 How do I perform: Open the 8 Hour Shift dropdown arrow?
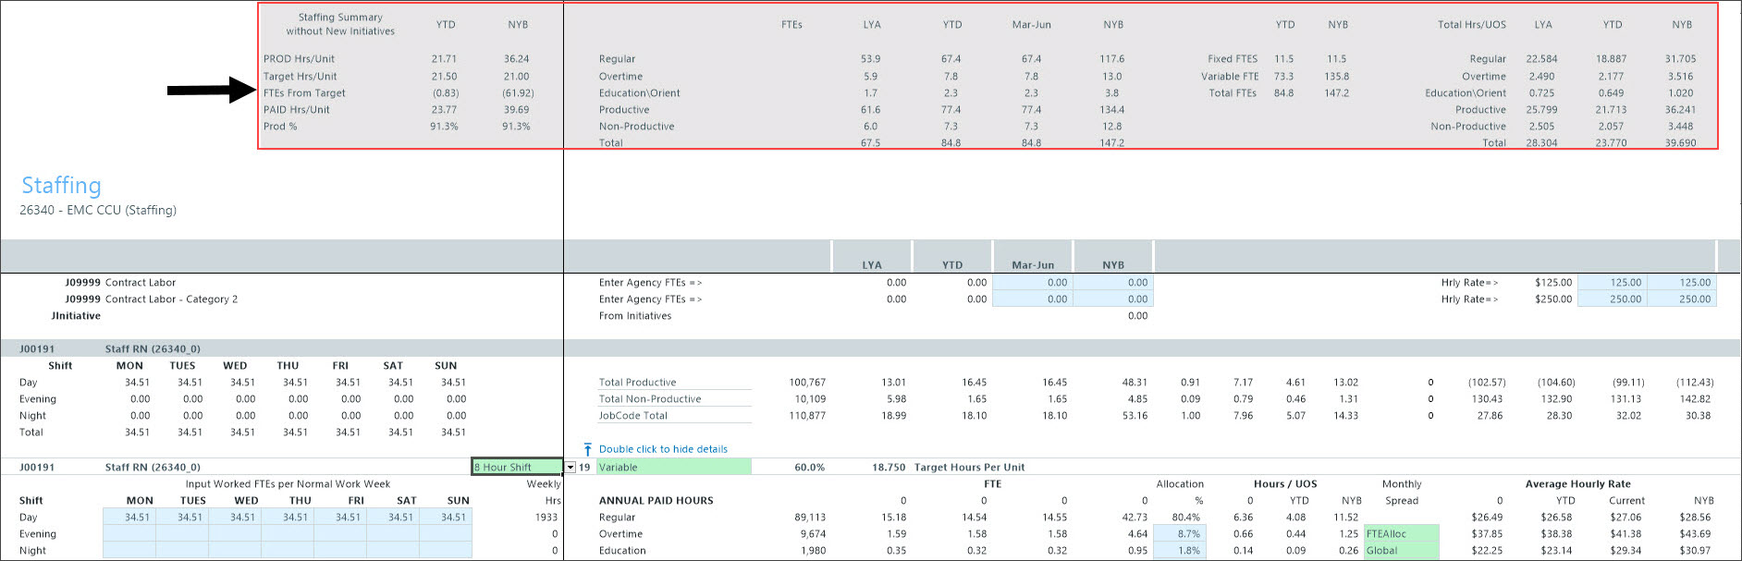pyautogui.click(x=570, y=468)
